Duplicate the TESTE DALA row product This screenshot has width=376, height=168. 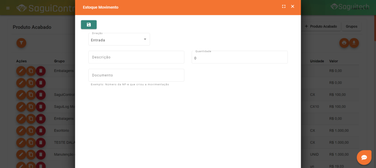pos(31,142)
